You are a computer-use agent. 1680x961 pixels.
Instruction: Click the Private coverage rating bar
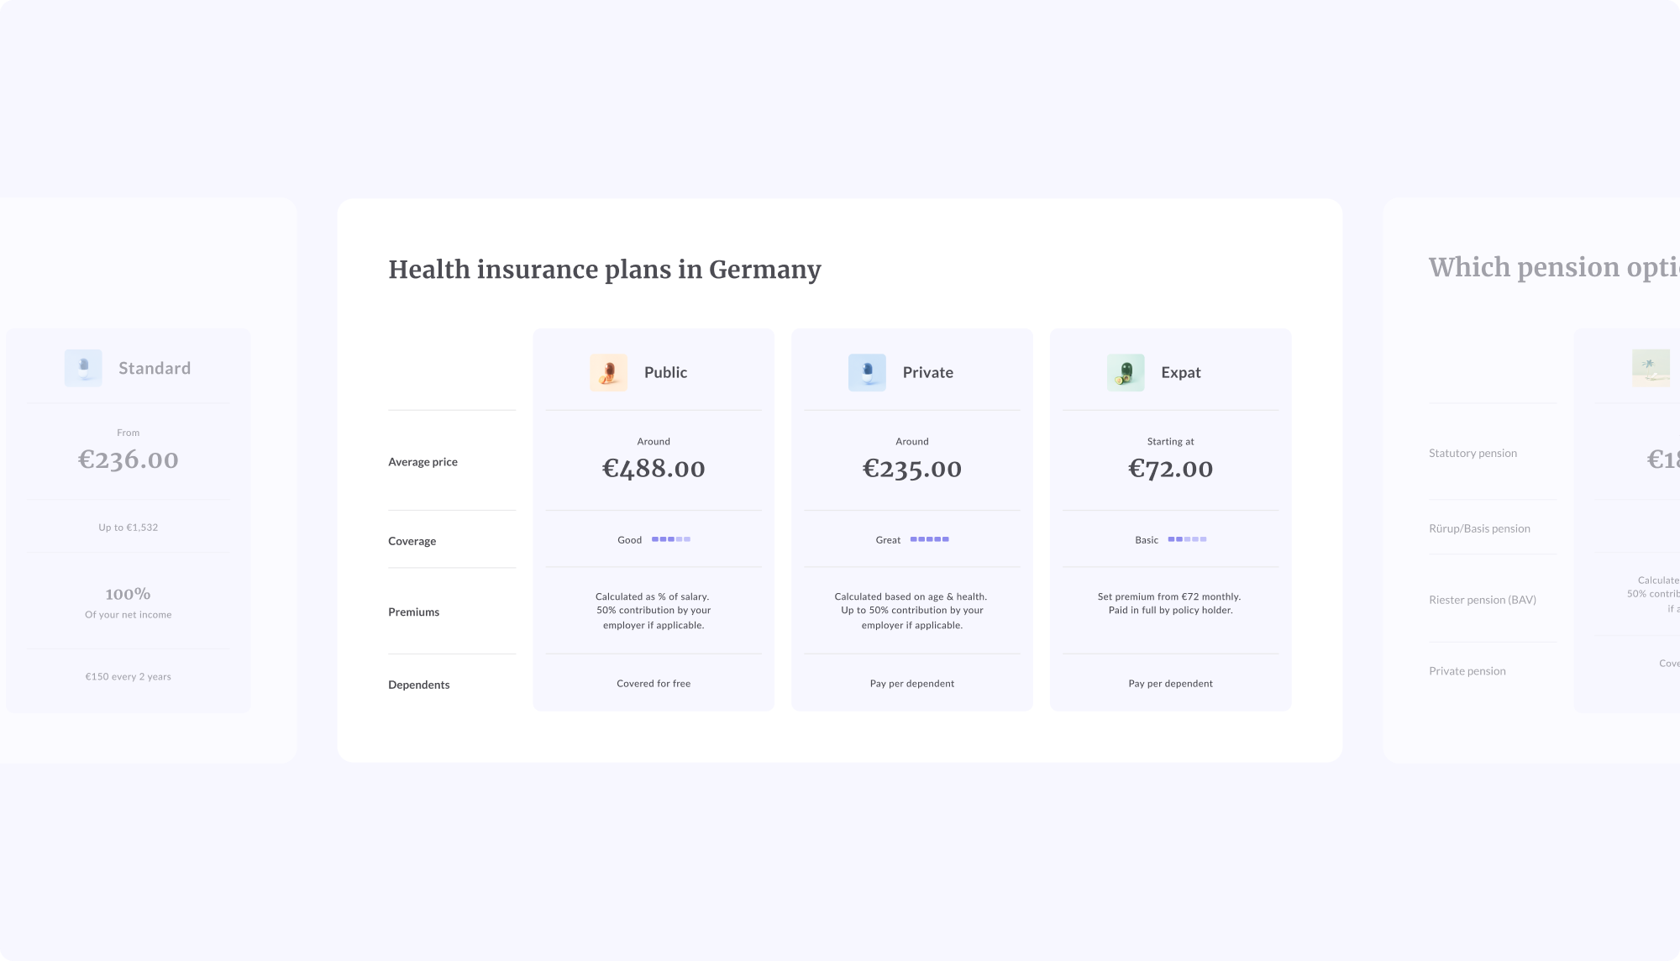tap(929, 539)
